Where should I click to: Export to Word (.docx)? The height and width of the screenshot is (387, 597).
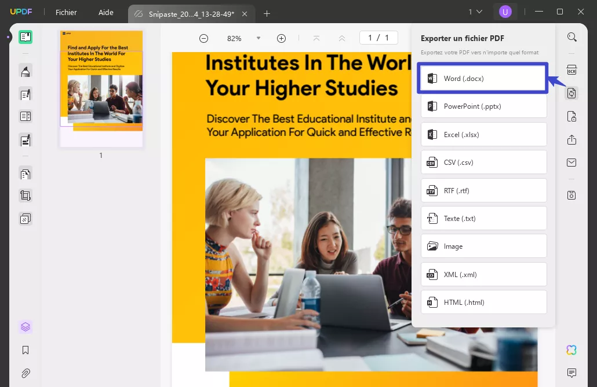(x=483, y=78)
